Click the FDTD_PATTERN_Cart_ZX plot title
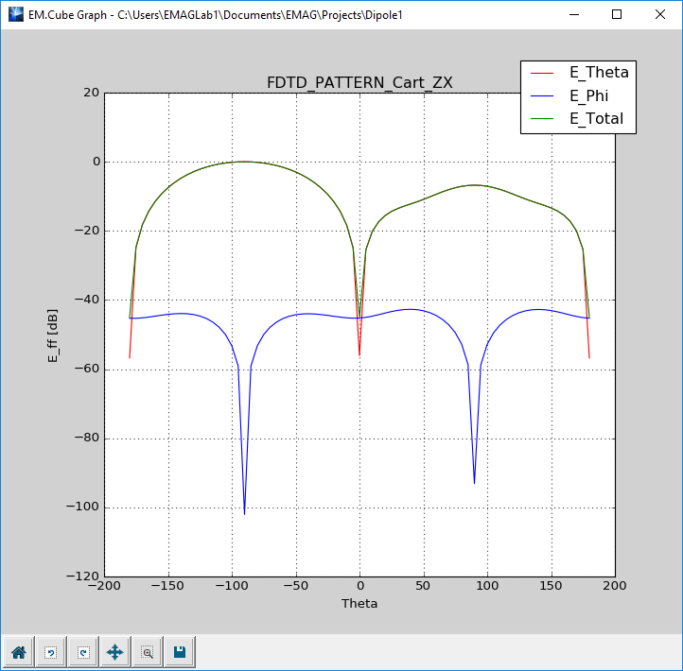 pos(359,82)
